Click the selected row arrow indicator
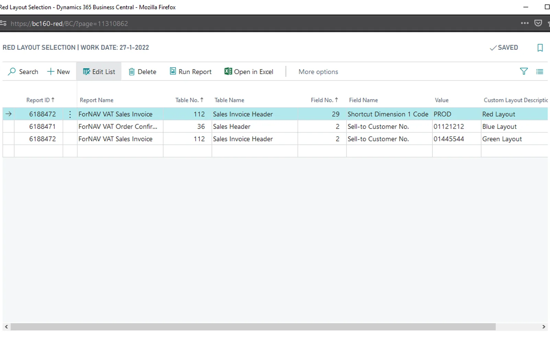The image size is (550, 343). (x=9, y=114)
